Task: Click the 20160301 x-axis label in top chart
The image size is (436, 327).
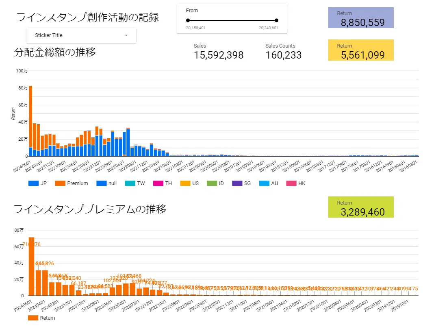Action: tap(409, 166)
